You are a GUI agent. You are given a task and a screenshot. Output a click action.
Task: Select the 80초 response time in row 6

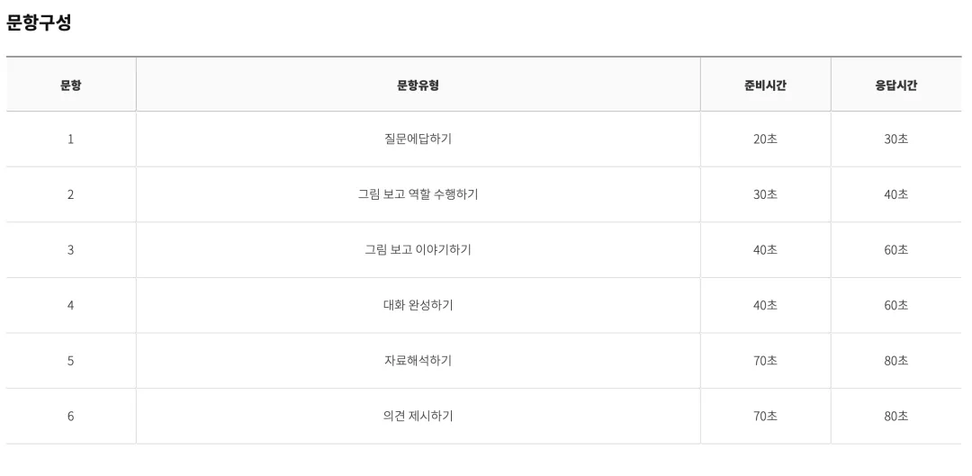pos(896,416)
